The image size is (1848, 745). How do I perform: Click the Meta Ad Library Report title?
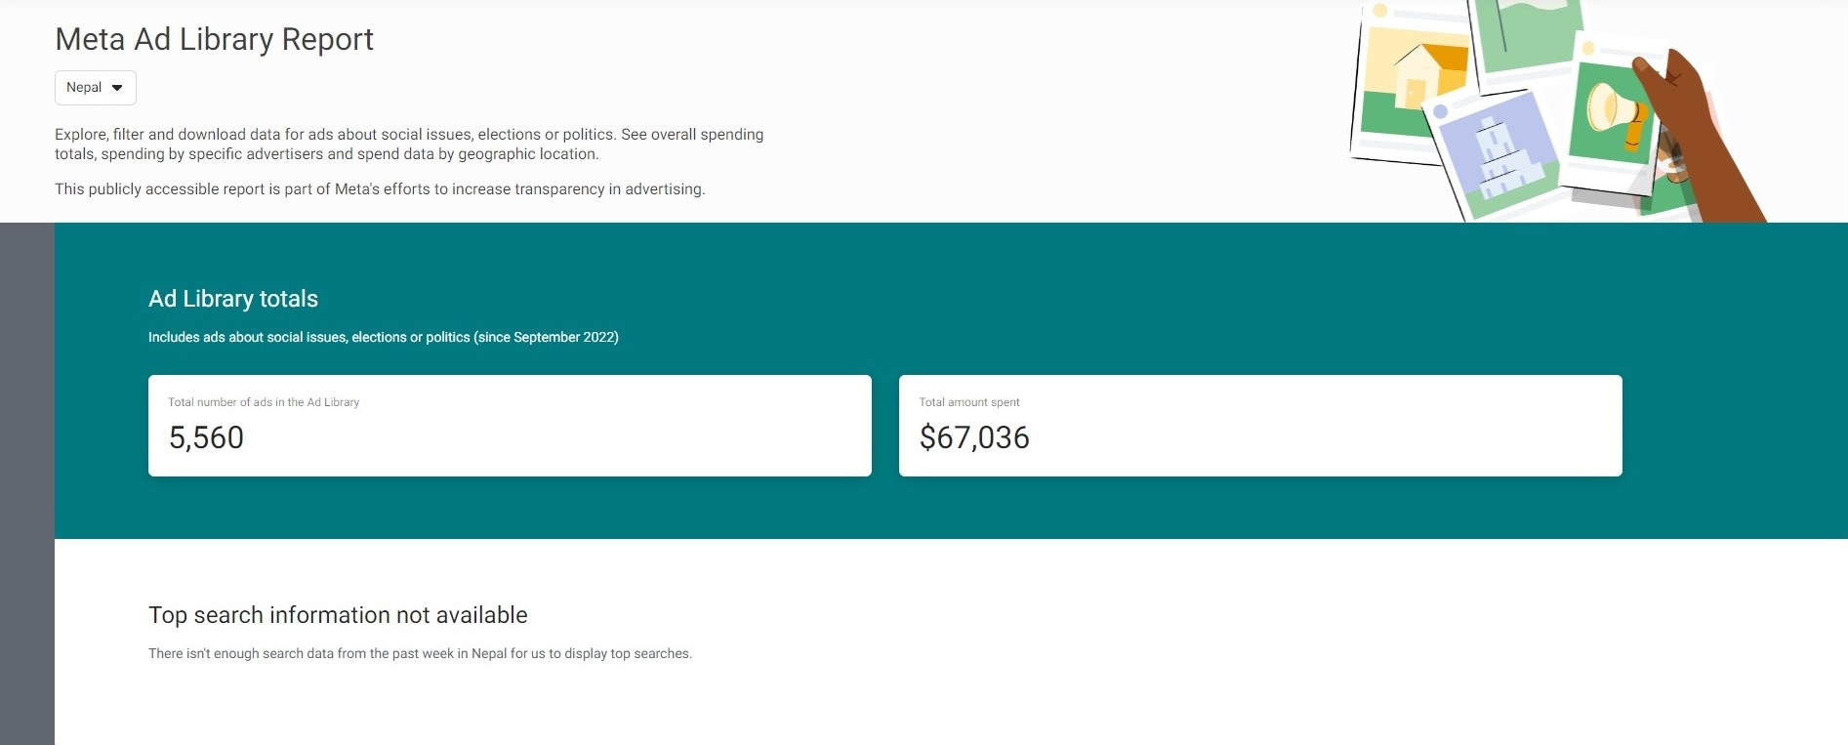pos(214,39)
